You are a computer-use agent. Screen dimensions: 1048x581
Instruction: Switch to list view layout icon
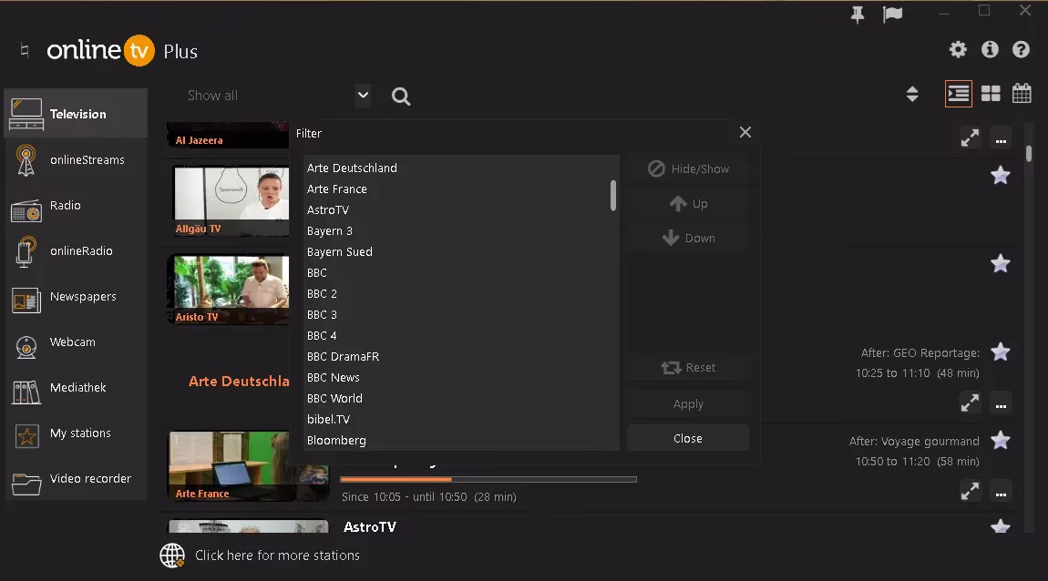(959, 94)
